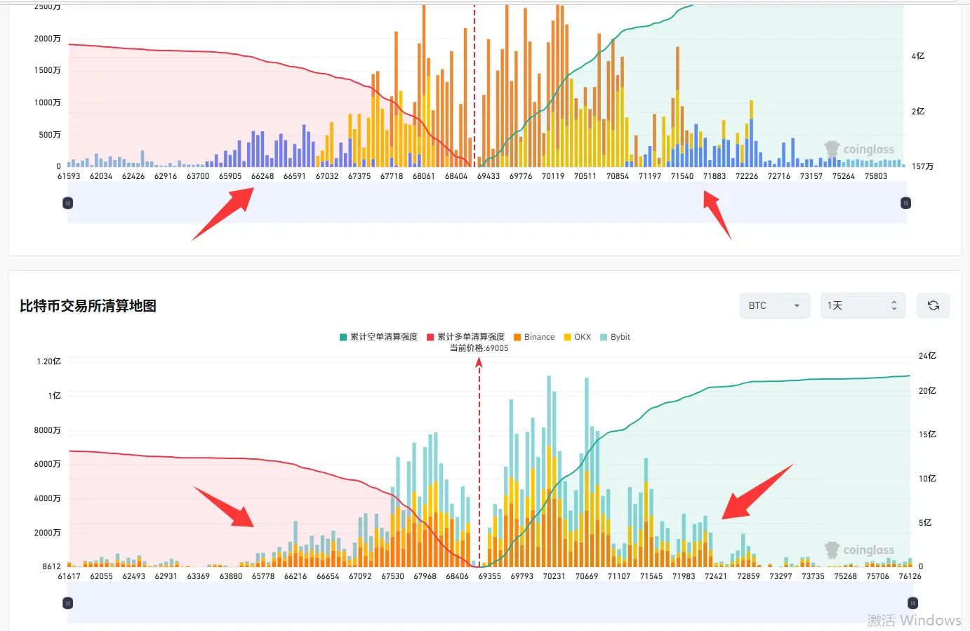Click the 66248 price label on the upper chart axis
This screenshot has height=631, width=970.
pos(263,176)
